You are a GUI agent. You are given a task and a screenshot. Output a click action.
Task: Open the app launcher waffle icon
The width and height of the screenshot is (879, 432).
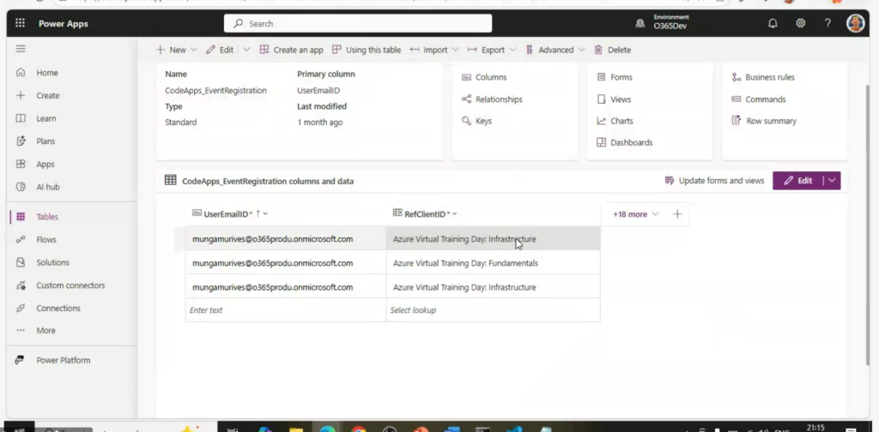click(20, 23)
